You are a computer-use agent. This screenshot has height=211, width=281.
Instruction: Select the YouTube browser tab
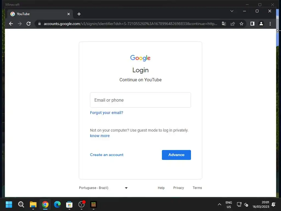40,14
